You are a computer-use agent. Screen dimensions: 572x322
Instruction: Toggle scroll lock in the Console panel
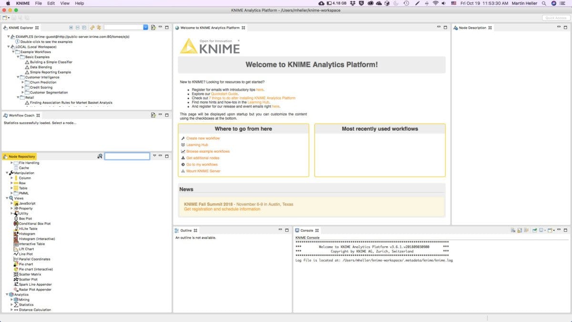pos(520,230)
